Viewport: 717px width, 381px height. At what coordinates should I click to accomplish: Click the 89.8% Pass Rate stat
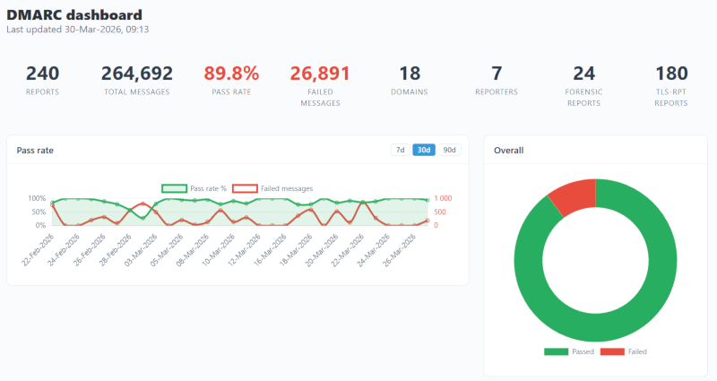click(x=230, y=81)
